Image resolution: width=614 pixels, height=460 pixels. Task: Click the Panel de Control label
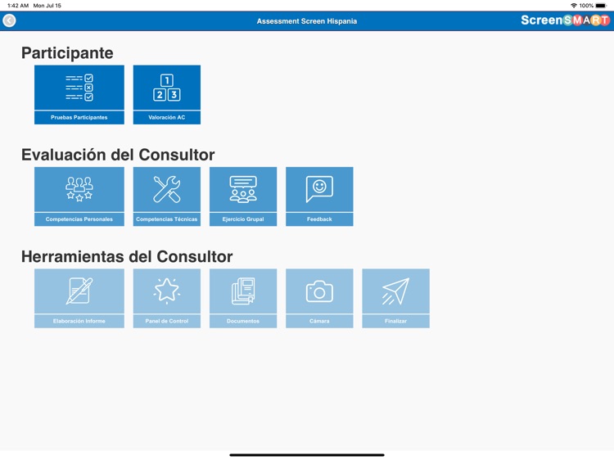click(x=167, y=321)
